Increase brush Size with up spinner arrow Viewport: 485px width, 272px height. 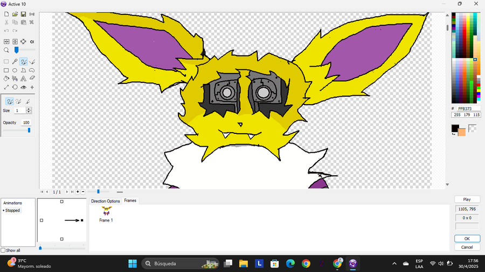point(29,109)
